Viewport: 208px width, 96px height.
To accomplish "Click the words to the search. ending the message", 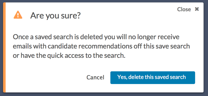I will [107, 56].
